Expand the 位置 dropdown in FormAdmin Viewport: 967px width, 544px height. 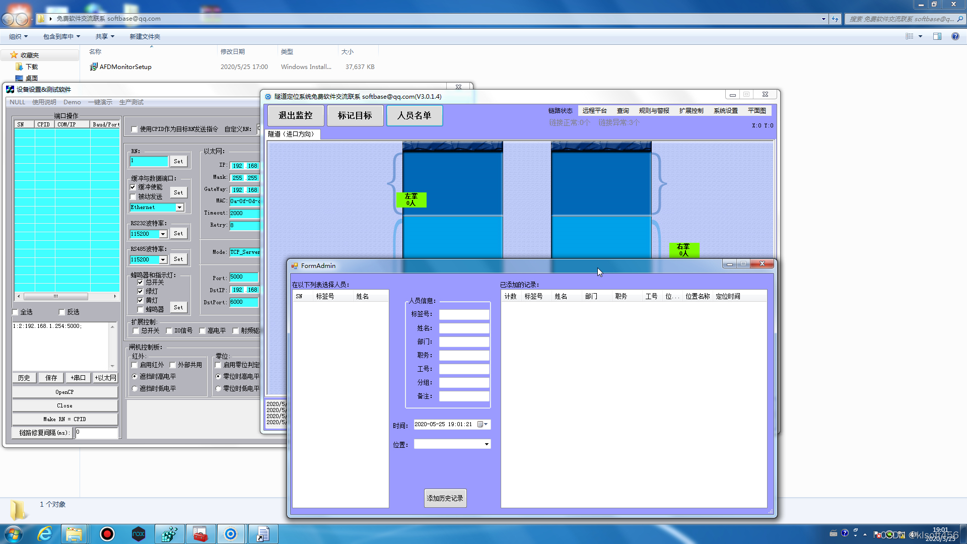(x=486, y=444)
